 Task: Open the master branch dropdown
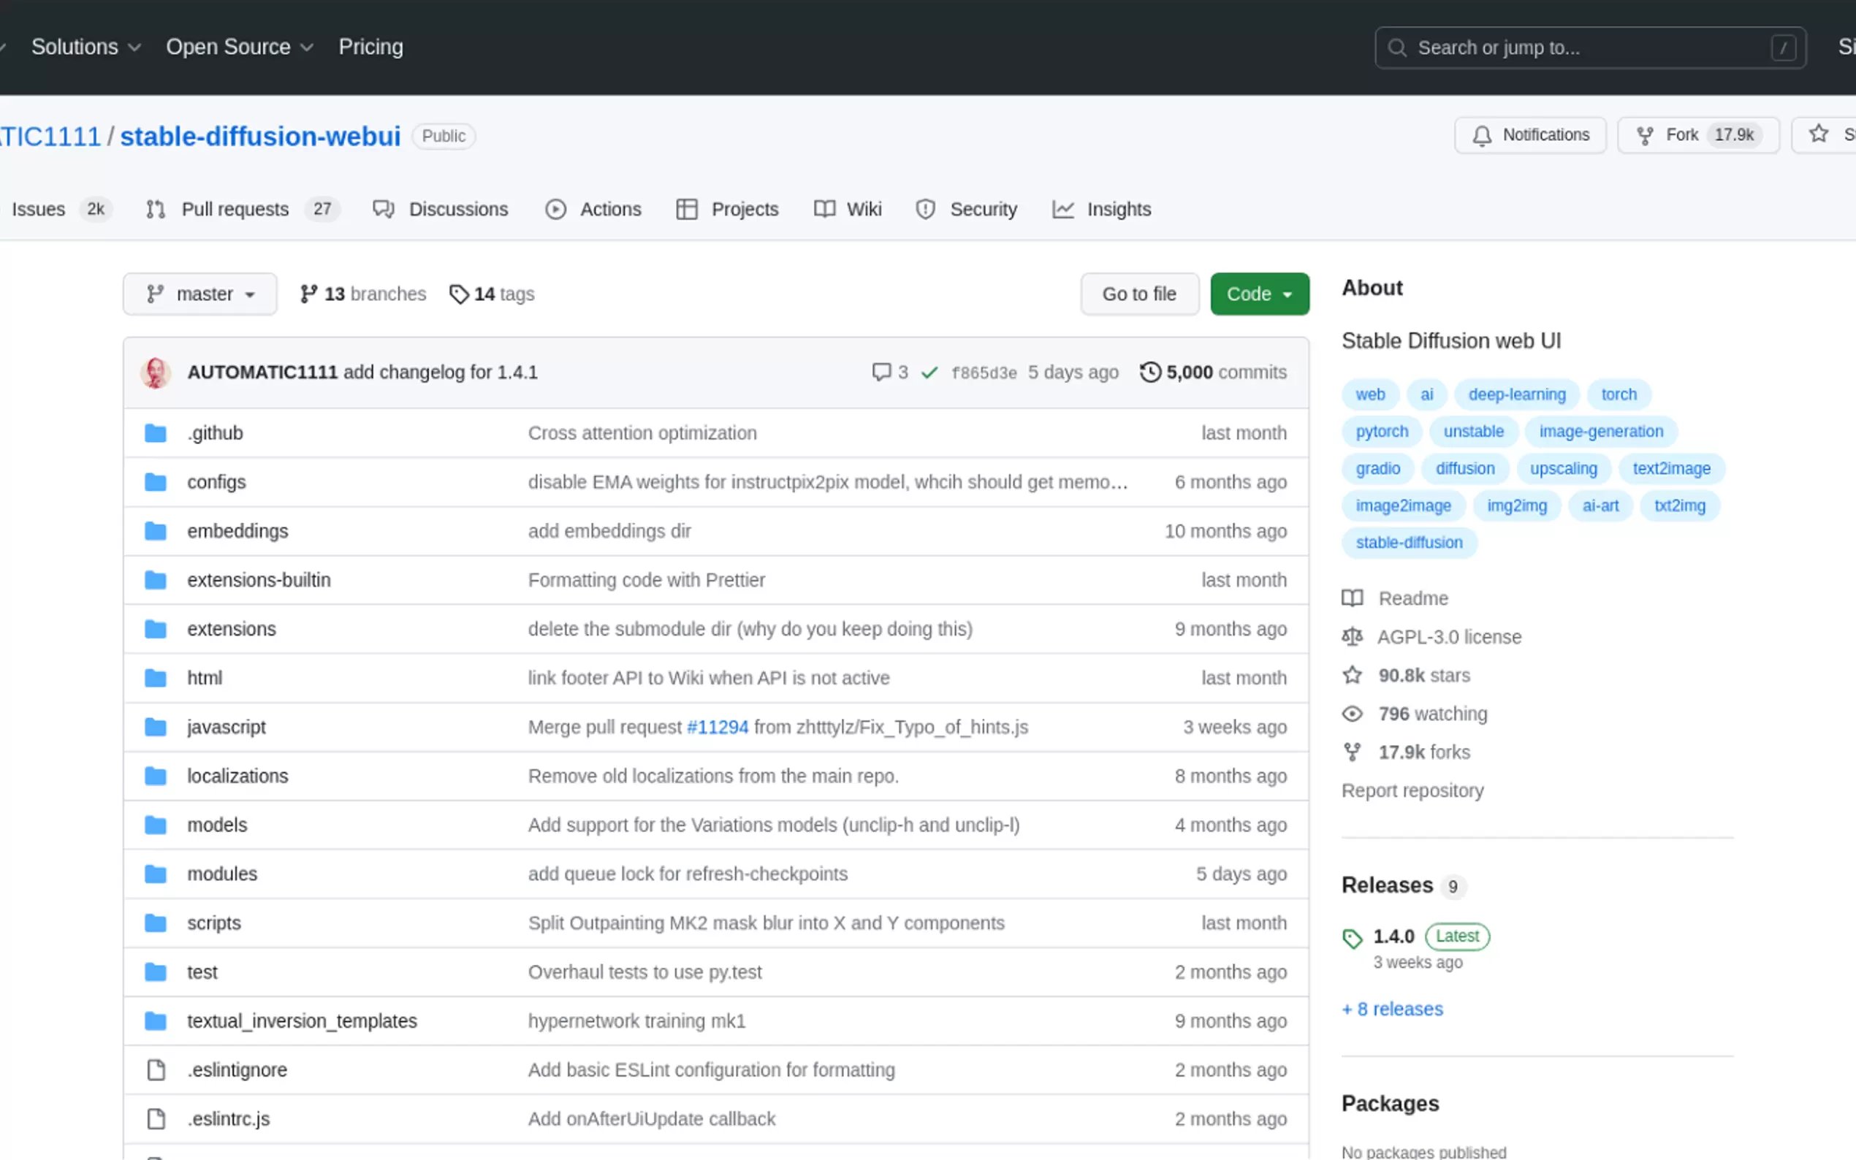(199, 294)
